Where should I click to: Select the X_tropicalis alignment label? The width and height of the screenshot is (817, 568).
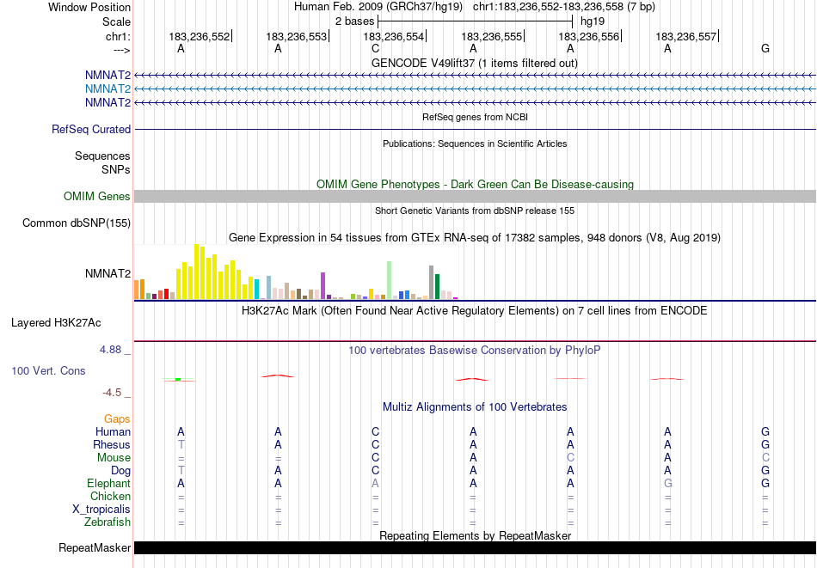[x=101, y=510]
